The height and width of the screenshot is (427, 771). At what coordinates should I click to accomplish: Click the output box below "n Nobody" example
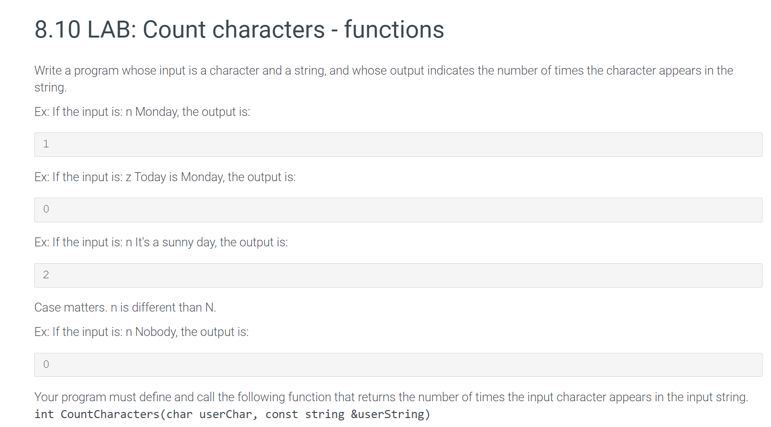398,365
